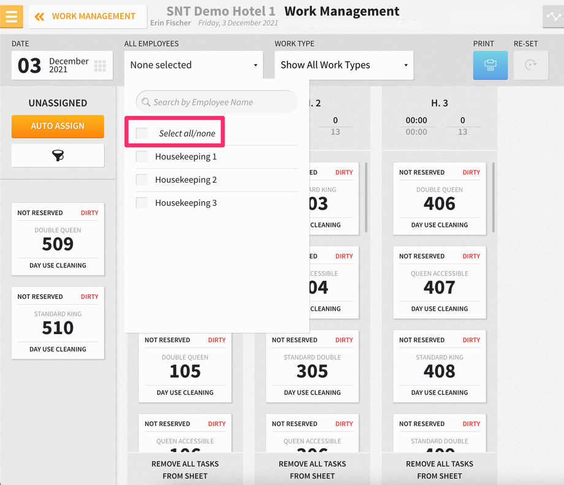Go back via Work Management button
The height and width of the screenshot is (485, 564).
coord(88,17)
